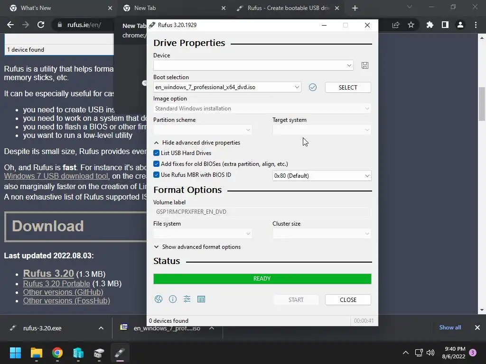
Task: Open the Image option dropdown
Action: point(262,109)
